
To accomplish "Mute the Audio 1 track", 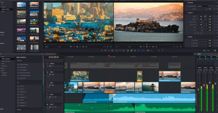I will (55, 97).
